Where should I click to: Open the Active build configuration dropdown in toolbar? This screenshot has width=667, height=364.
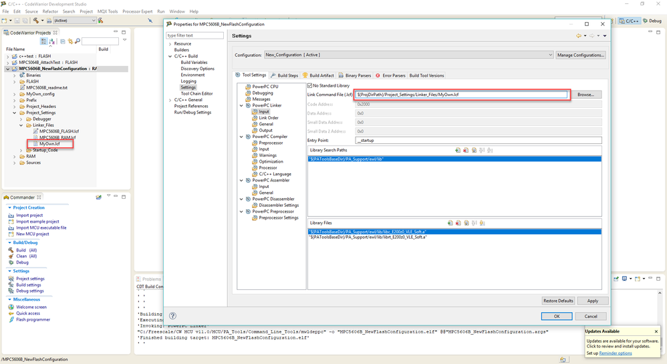click(74, 21)
